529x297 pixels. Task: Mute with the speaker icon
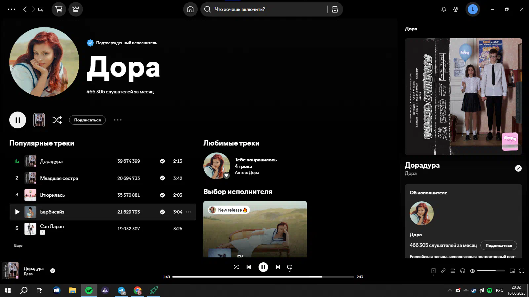[472, 271]
